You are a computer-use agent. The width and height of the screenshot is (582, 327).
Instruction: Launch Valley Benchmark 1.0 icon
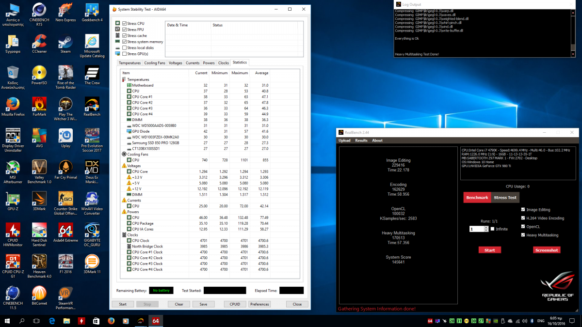pyautogui.click(x=39, y=172)
